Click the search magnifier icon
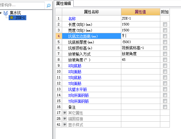The width and height of the screenshot is (181, 139). (x=49, y=6)
